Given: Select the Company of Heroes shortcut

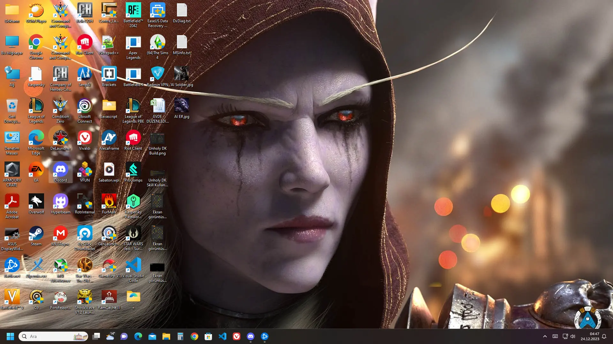Looking at the screenshot, I should point(61,79).
